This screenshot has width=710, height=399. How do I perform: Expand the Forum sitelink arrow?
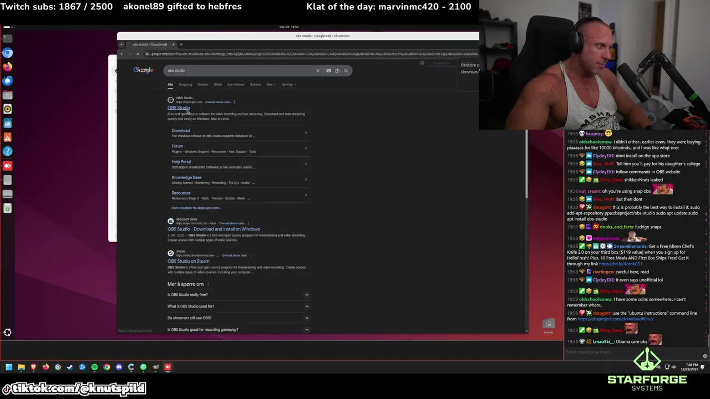(306, 148)
